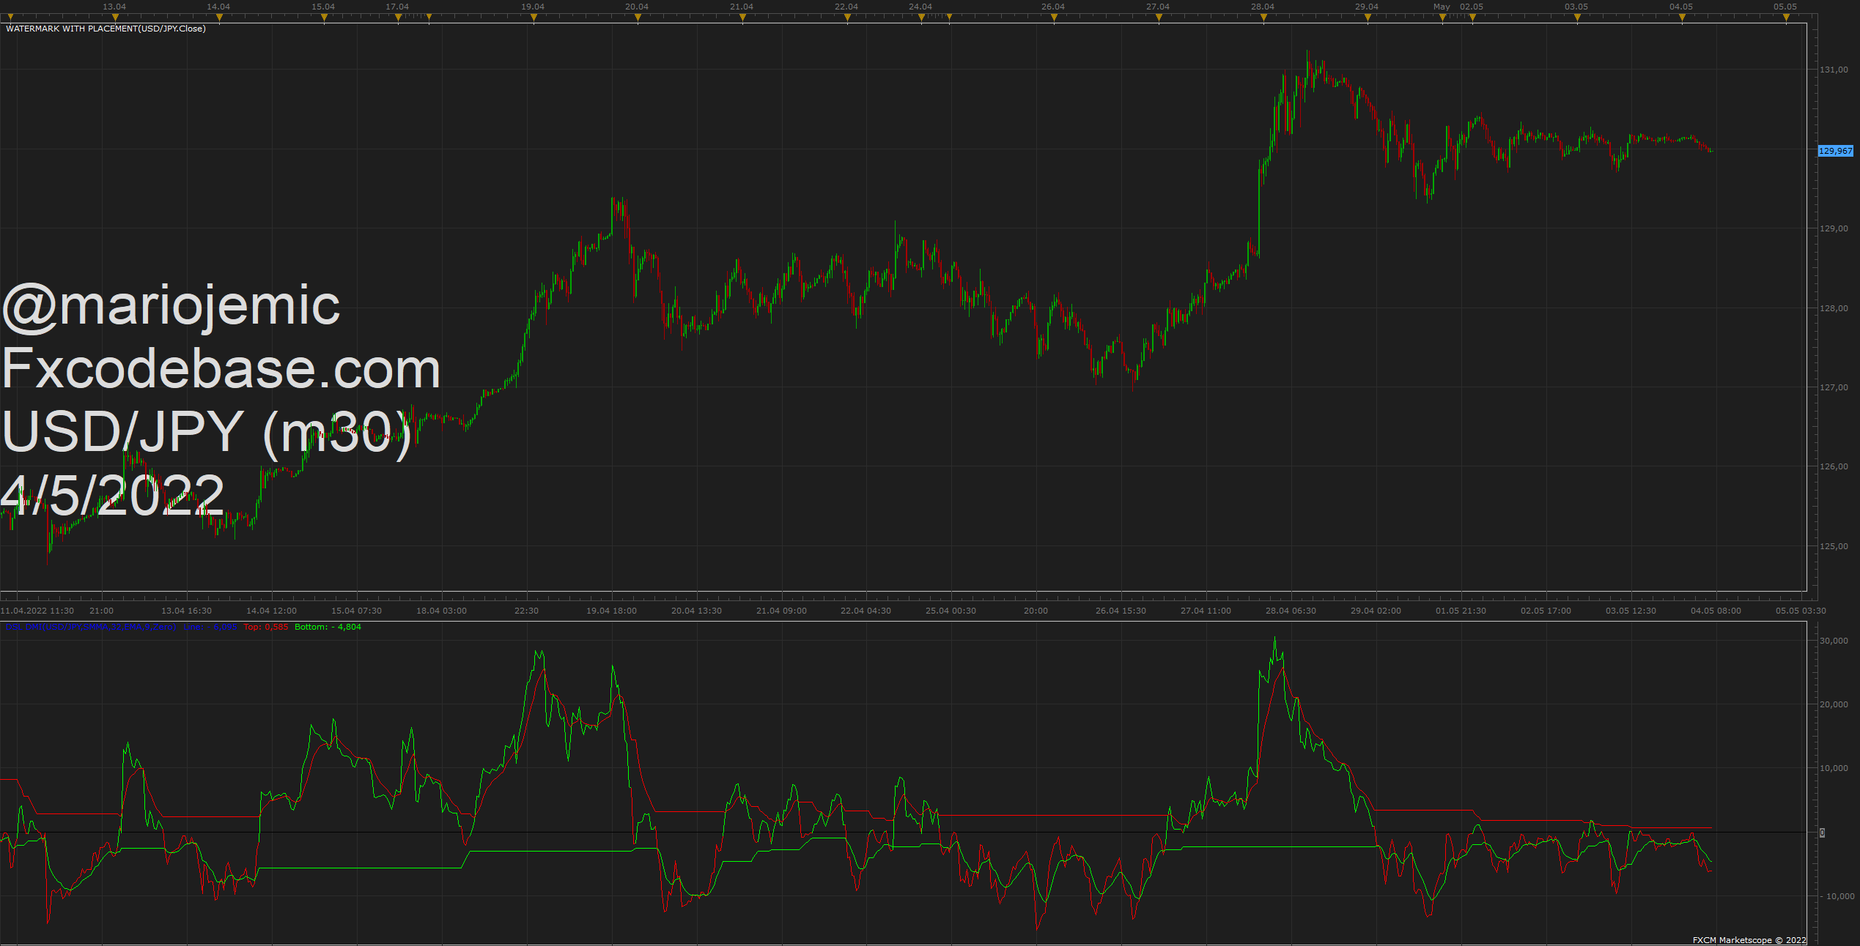Click the WATERMARK WITH PLACEMENT indicator label
1860x946 pixels.
(x=106, y=29)
